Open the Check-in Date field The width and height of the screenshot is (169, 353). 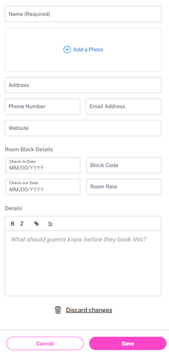(43, 165)
